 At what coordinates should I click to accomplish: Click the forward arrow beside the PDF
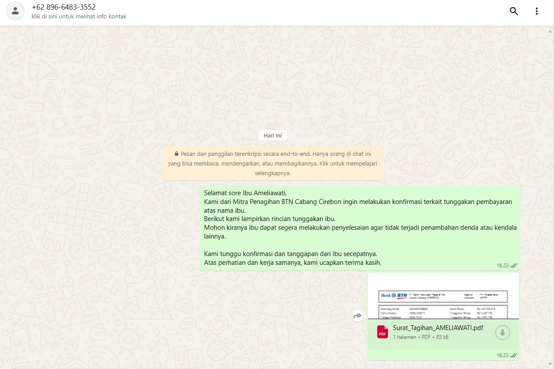(357, 316)
